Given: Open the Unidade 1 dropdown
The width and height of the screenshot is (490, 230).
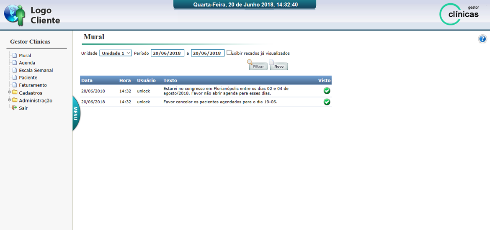Looking at the screenshot, I should [x=116, y=53].
